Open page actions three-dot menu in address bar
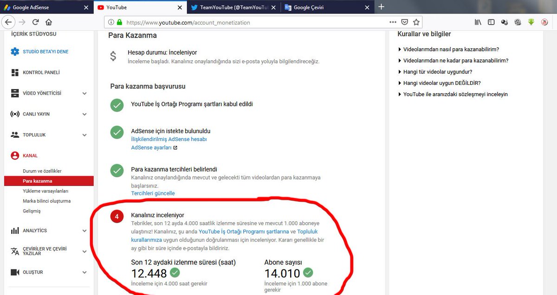 [393, 22]
